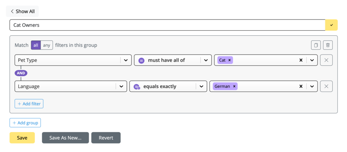
Task: Remove the Cat tag chip
Action: [x=229, y=60]
